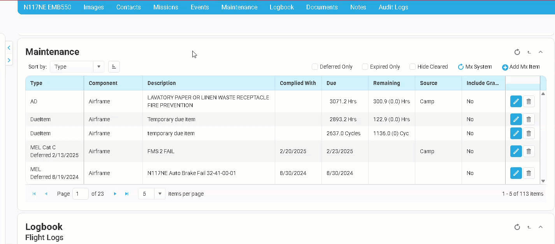Viewport: 555px width, 244px height.
Task: Click the sort direction icon next to Type
Action: 114,67
